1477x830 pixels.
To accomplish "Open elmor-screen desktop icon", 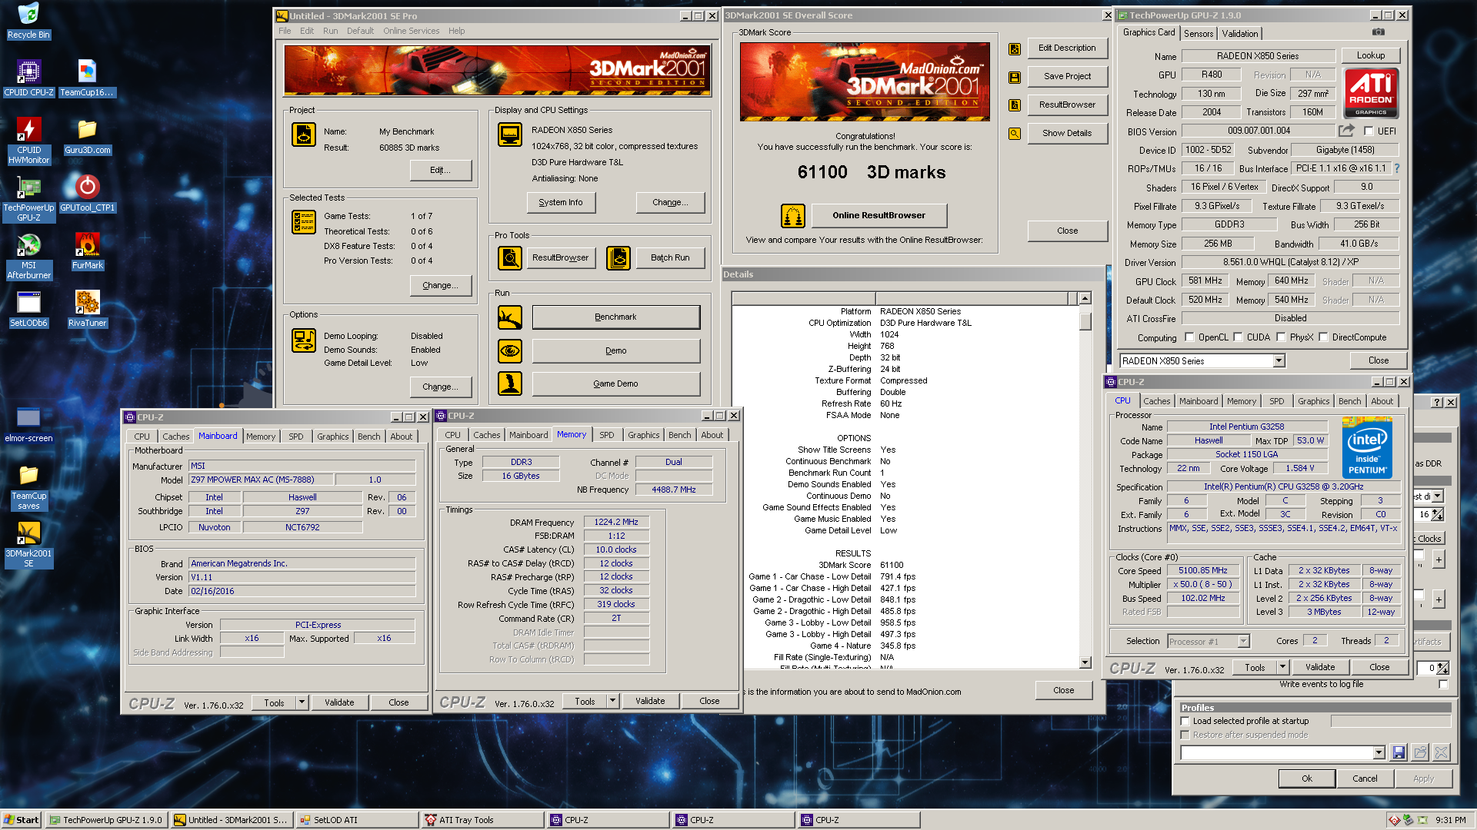I will tap(28, 424).
